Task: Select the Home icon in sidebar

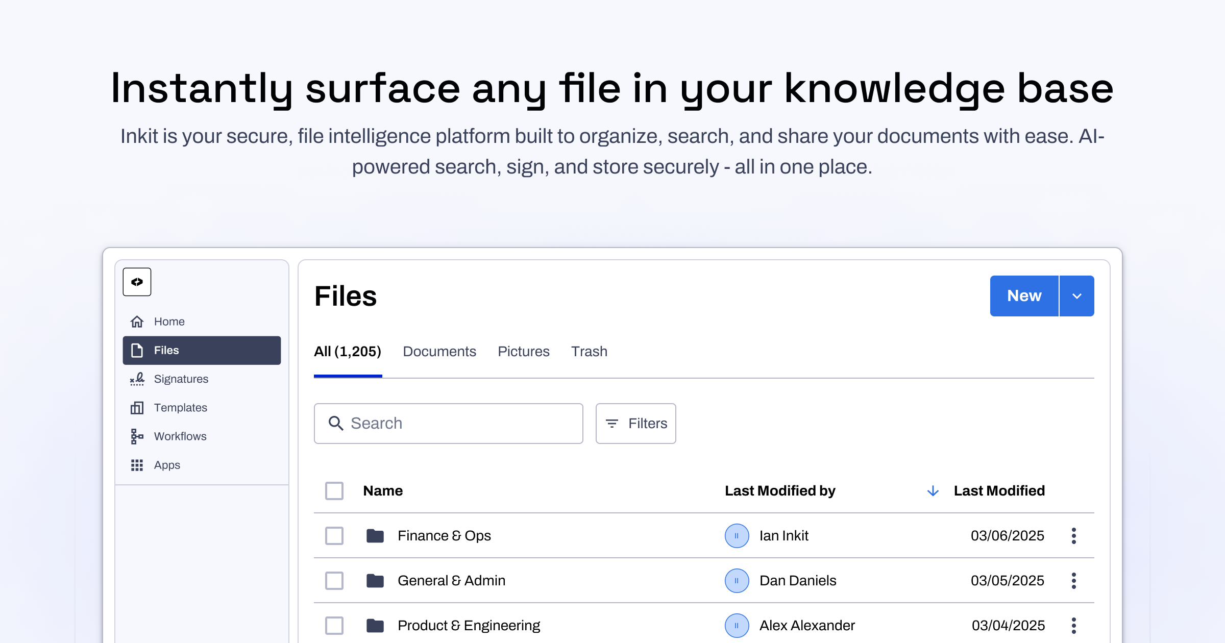Action: point(137,321)
